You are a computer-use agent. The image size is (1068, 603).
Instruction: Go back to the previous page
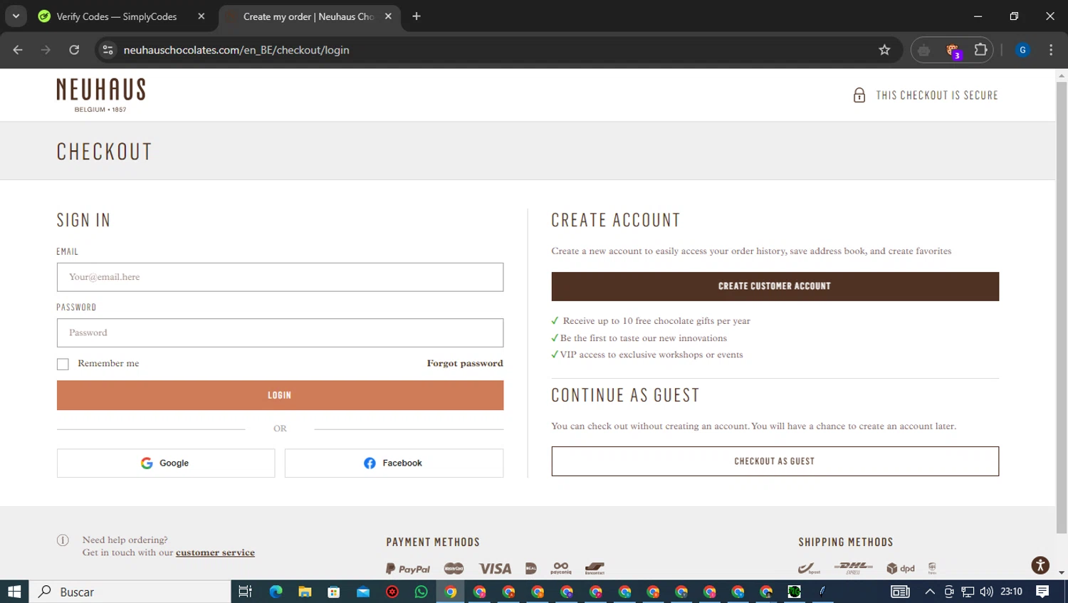click(18, 50)
